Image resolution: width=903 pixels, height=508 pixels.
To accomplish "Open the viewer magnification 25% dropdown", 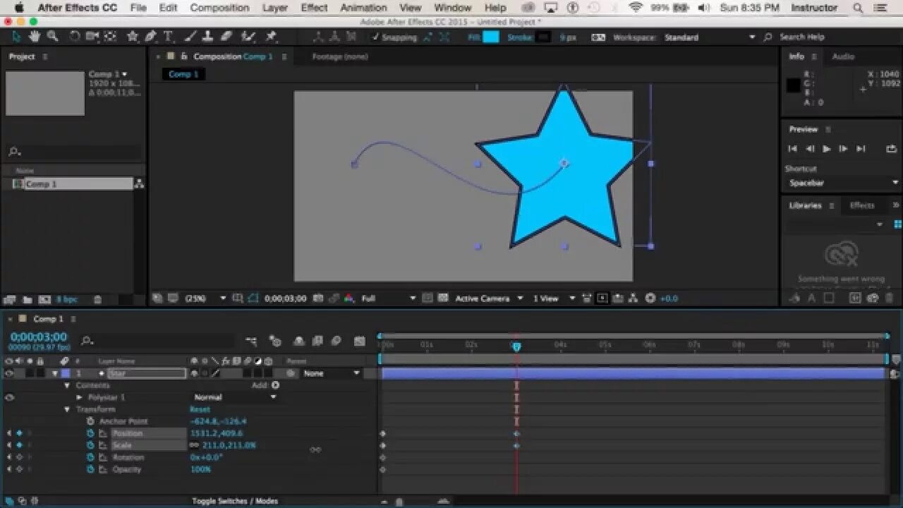I will (205, 298).
